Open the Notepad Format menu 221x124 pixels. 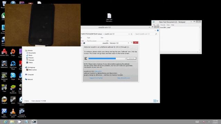(x=163, y=25)
